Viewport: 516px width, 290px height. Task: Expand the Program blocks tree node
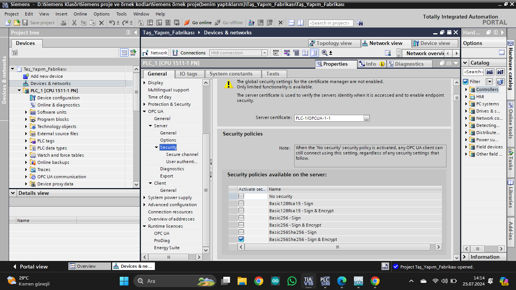26,119
